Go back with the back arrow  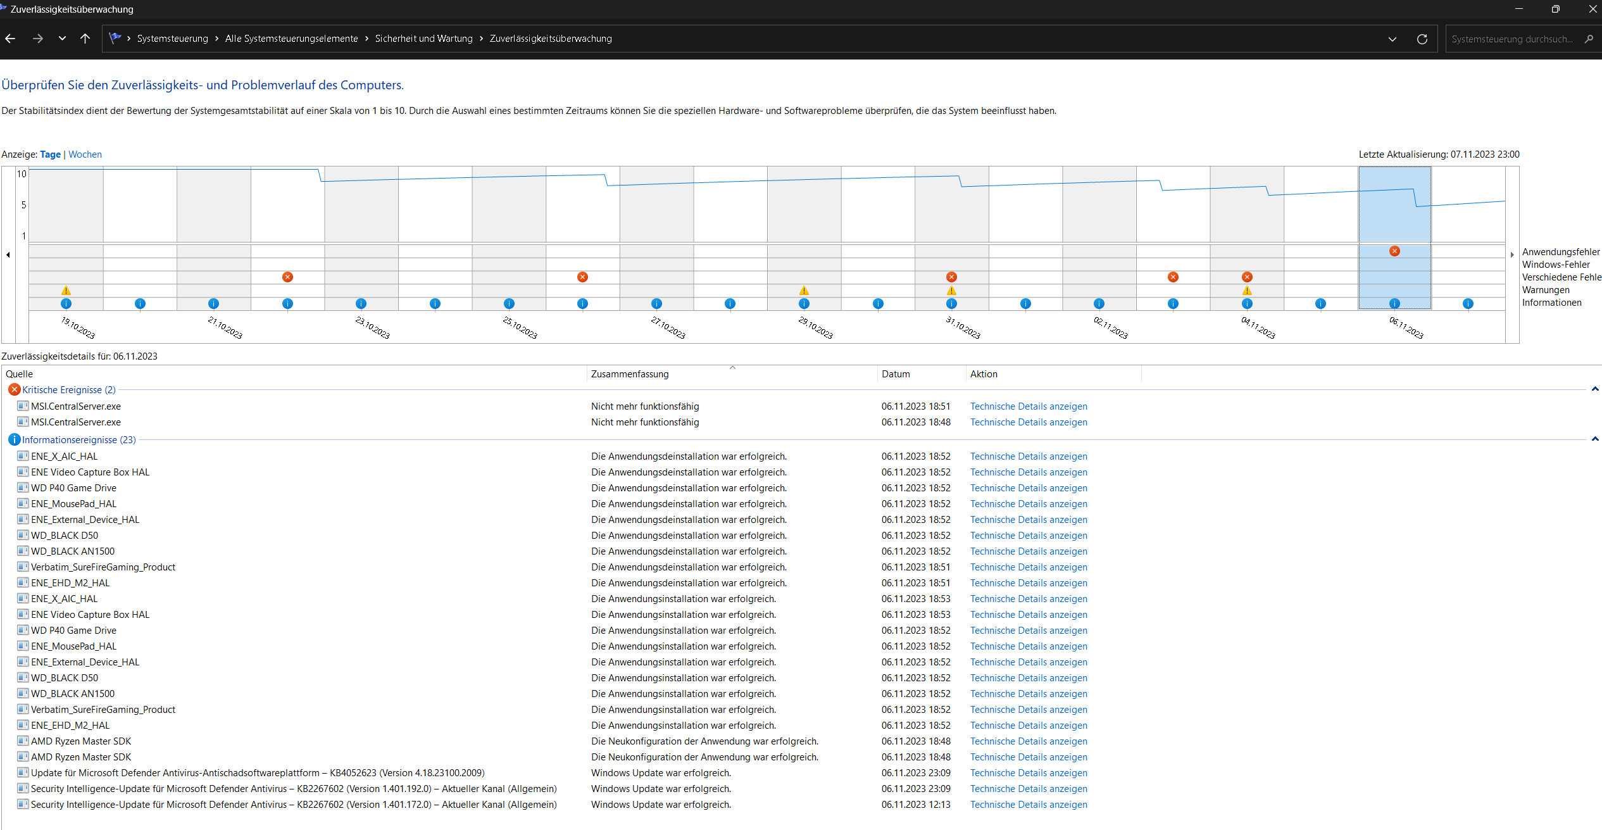(x=11, y=39)
